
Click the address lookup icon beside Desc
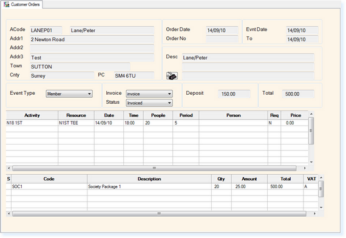(x=172, y=76)
